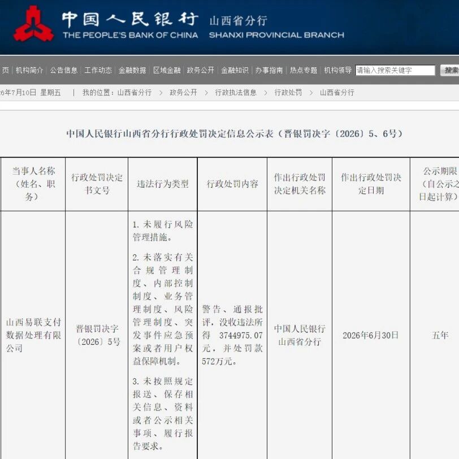This screenshot has width=459, height=459.
Task: Click SHANXI PROVINCIAL BRANCH header text
Action: click(x=276, y=35)
